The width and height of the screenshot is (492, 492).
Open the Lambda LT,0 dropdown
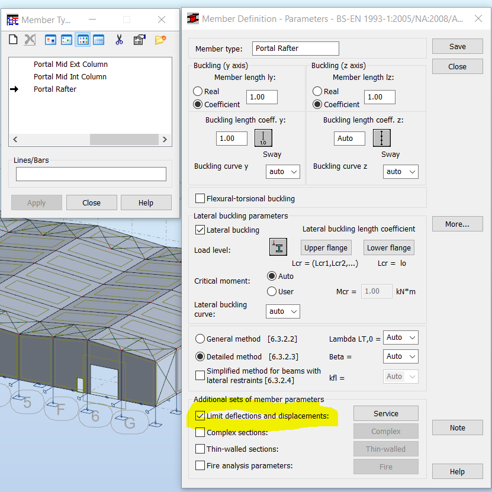pyautogui.click(x=400, y=337)
